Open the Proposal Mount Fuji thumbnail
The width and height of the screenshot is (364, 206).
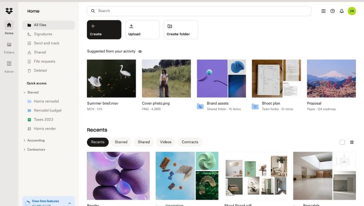(x=331, y=79)
